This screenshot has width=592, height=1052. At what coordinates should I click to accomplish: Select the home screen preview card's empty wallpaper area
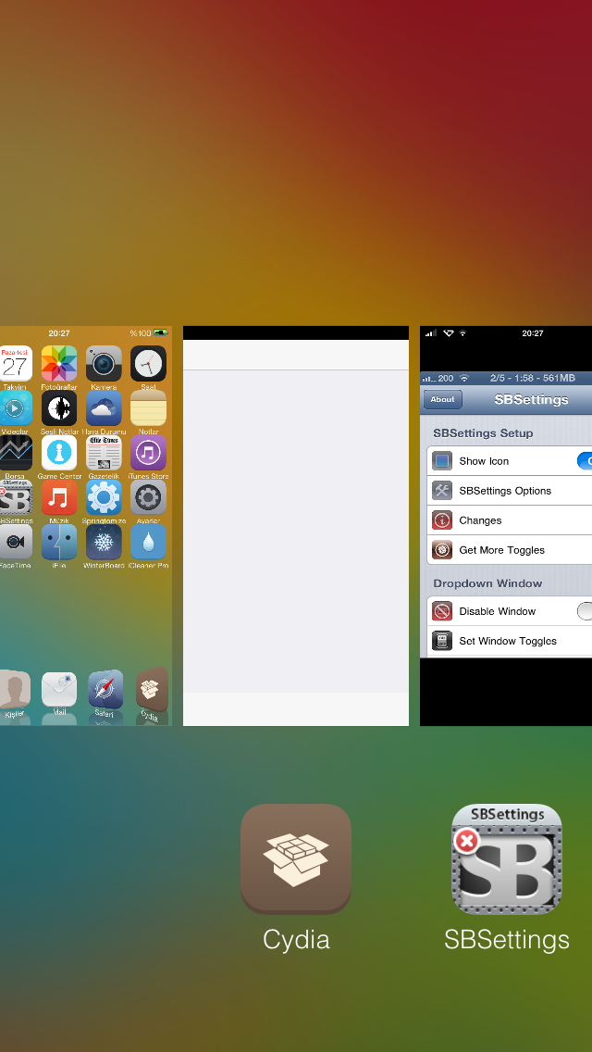[86, 618]
